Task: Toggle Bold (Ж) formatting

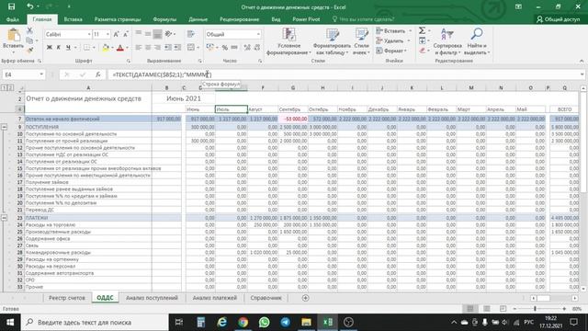Action: 49,47
